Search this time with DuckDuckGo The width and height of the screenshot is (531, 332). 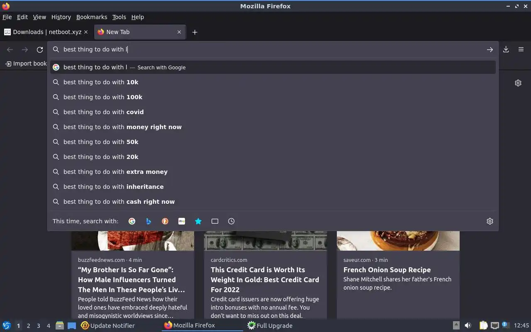click(165, 221)
